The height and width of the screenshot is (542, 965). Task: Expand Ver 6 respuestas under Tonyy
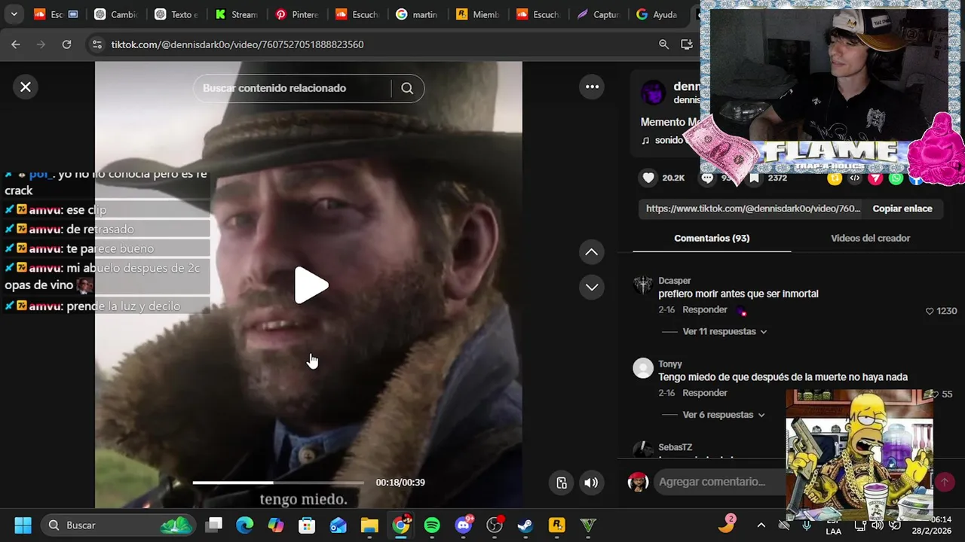(x=724, y=415)
